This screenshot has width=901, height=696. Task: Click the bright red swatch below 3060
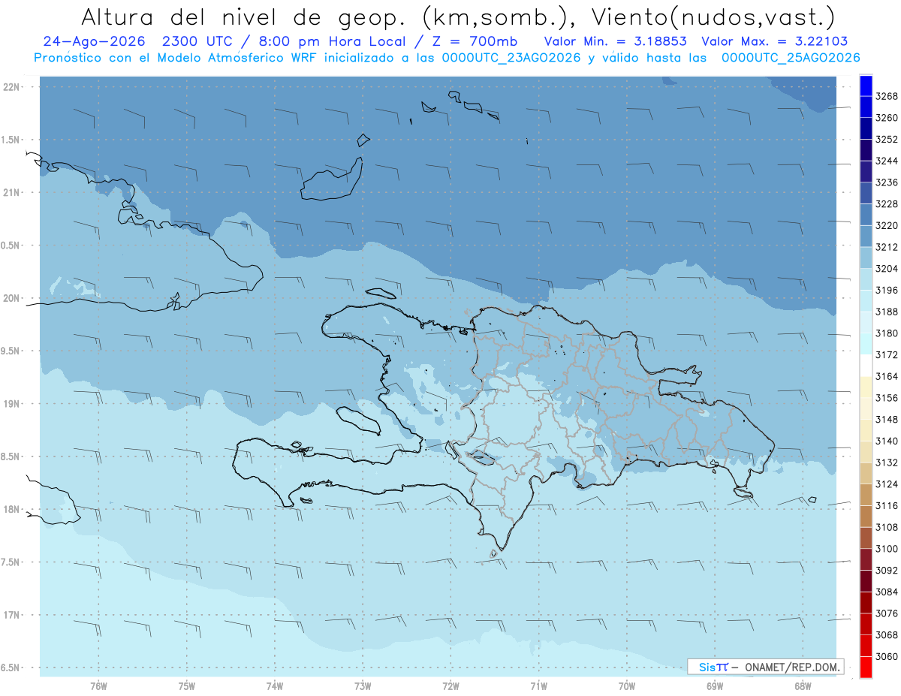866,667
